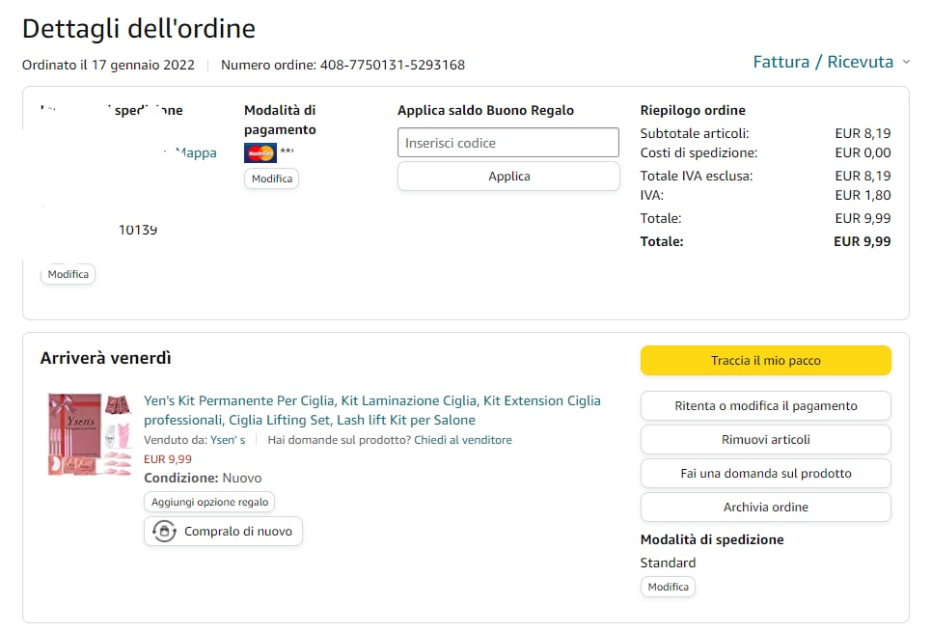Click the Rimuovi articoli button
Image resolution: width=931 pixels, height=632 pixels.
[x=765, y=440]
